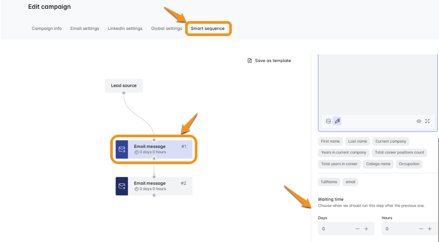Decrease the Days value with minus
This screenshot has height=242, width=439.
click(357, 229)
